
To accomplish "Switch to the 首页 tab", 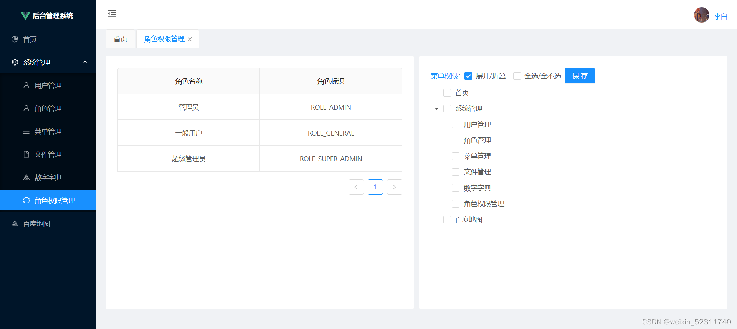I will tap(121, 39).
